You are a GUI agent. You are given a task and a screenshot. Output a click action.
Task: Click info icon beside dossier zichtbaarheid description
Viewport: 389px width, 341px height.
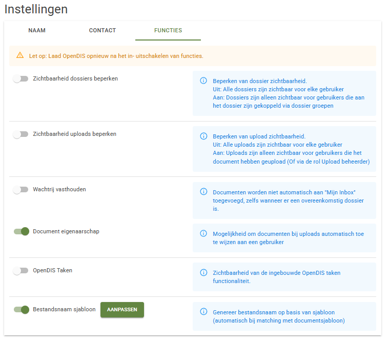(203, 81)
